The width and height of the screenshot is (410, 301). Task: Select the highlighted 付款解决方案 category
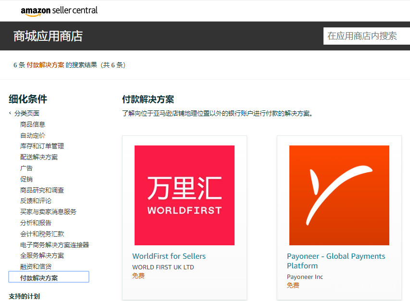[x=49, y=277]
